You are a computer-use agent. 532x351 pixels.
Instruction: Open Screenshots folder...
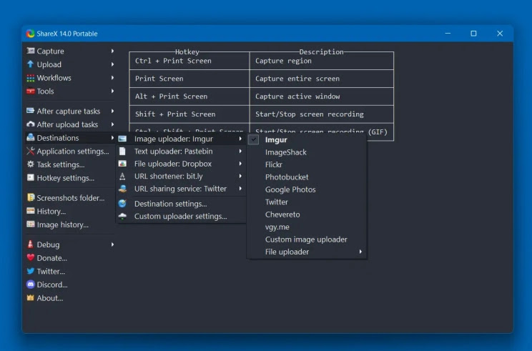coord(70,198)
